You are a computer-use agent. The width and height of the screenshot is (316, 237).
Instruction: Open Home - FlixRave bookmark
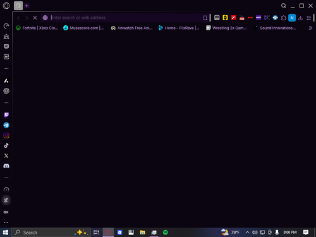(179, 28)
